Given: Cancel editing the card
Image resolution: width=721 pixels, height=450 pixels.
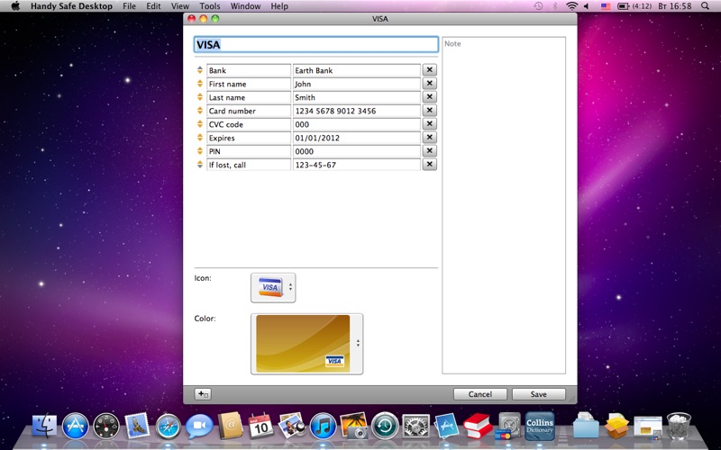Looking at the screenshot, I should [x=480, y=394].
